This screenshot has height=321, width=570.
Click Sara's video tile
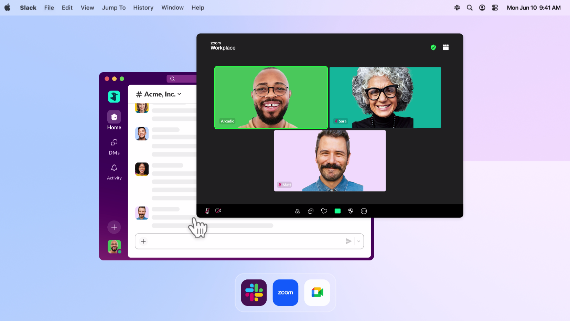coord(385,97)
